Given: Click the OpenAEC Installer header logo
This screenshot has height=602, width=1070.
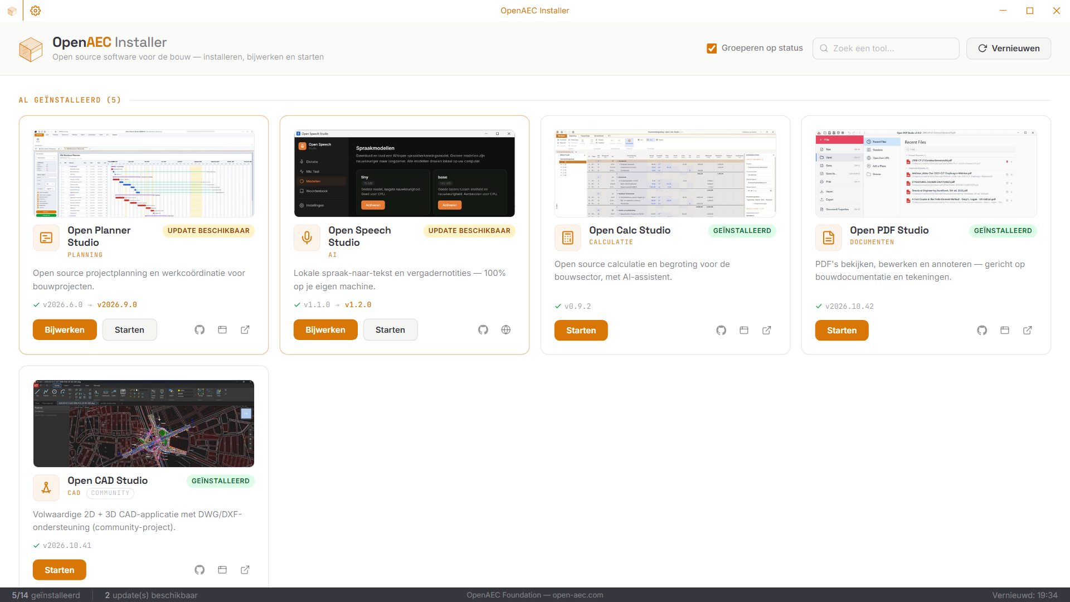Looking at the screenshot, I should (x=31, y=49).
